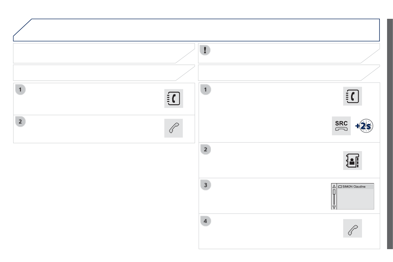Click the phone book icon in left step 1
This screenshot has width=393, height=262.
174,99
